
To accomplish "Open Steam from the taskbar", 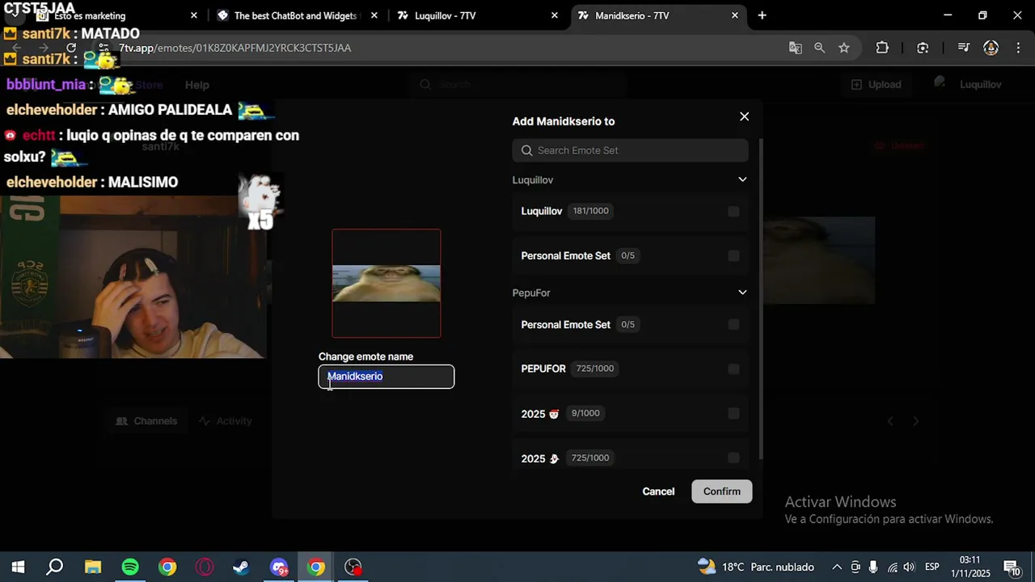I will [241, 567].
